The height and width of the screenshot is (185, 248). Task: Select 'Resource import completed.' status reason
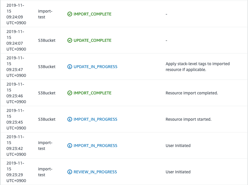pyautogui.click(x=192, y=93)
